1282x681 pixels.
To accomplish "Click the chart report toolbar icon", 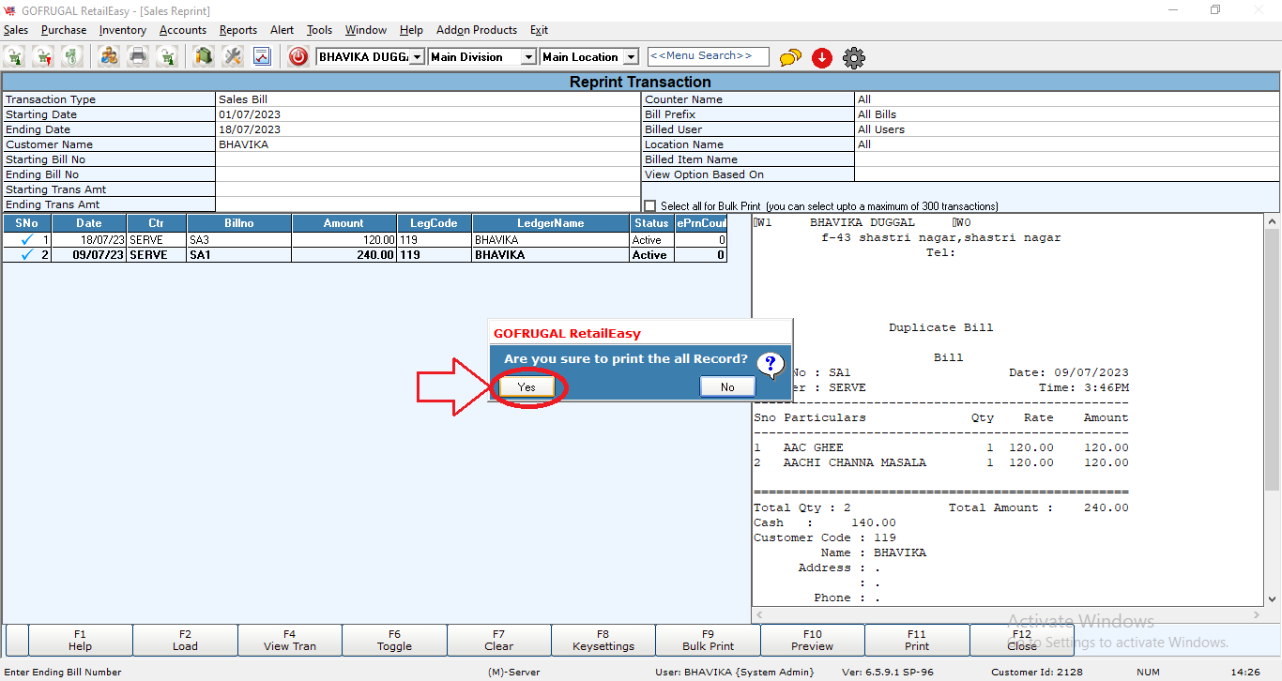I will pos(261,57).
